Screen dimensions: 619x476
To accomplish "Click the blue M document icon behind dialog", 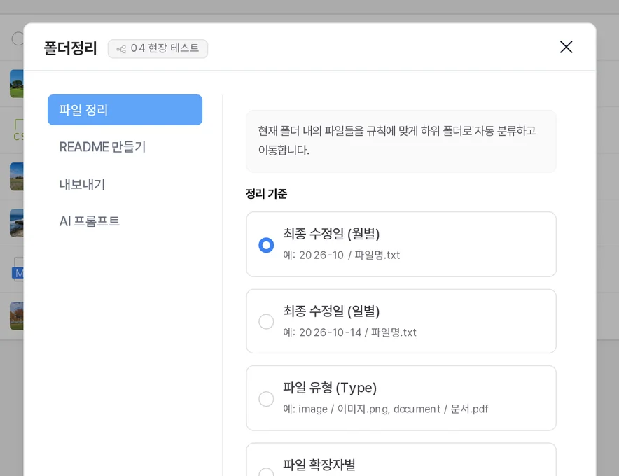I will pos(18,269).
